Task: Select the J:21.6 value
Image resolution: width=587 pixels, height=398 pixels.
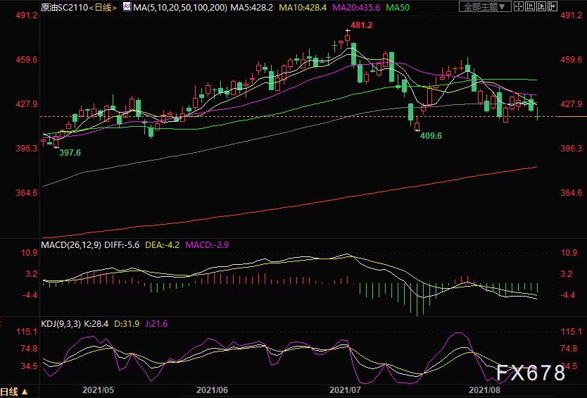Action: tap(156, 323)
